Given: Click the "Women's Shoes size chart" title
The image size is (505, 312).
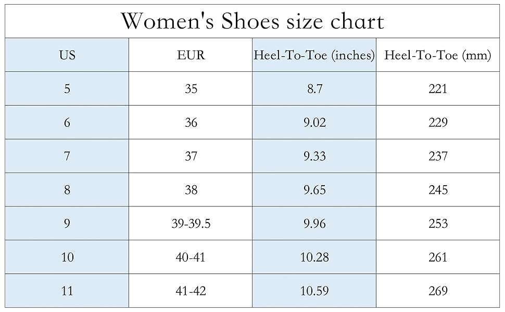Looking at the screenshot, I should click(252, 21).
